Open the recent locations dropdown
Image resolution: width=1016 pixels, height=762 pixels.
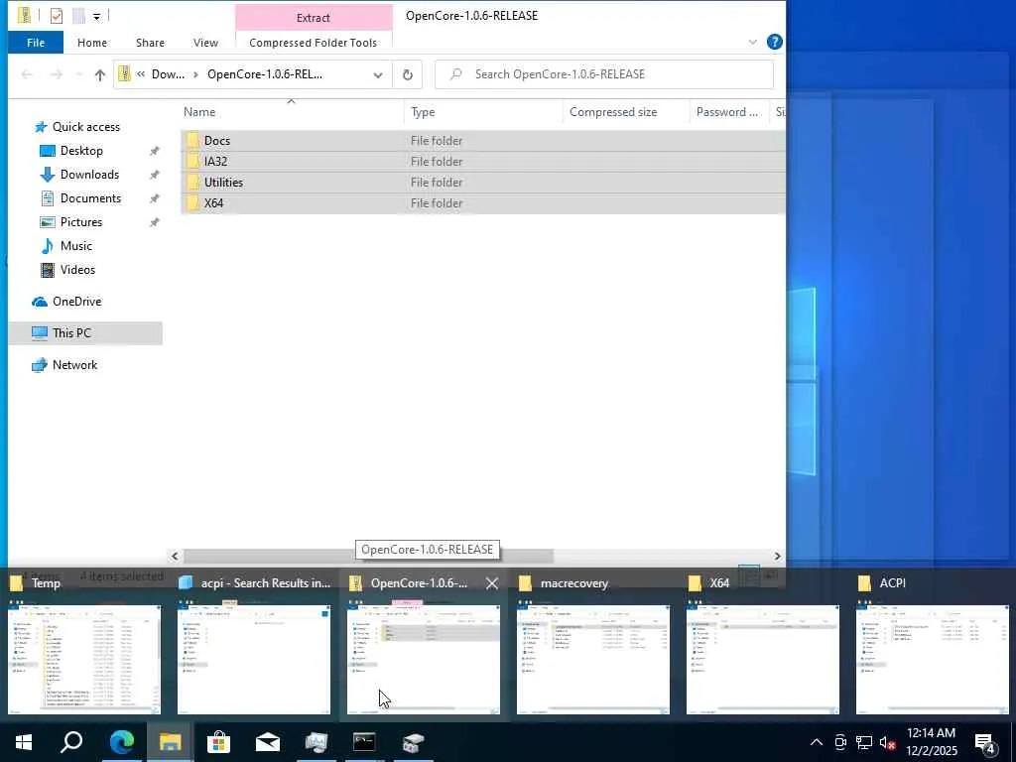click(x=79, y=74)
